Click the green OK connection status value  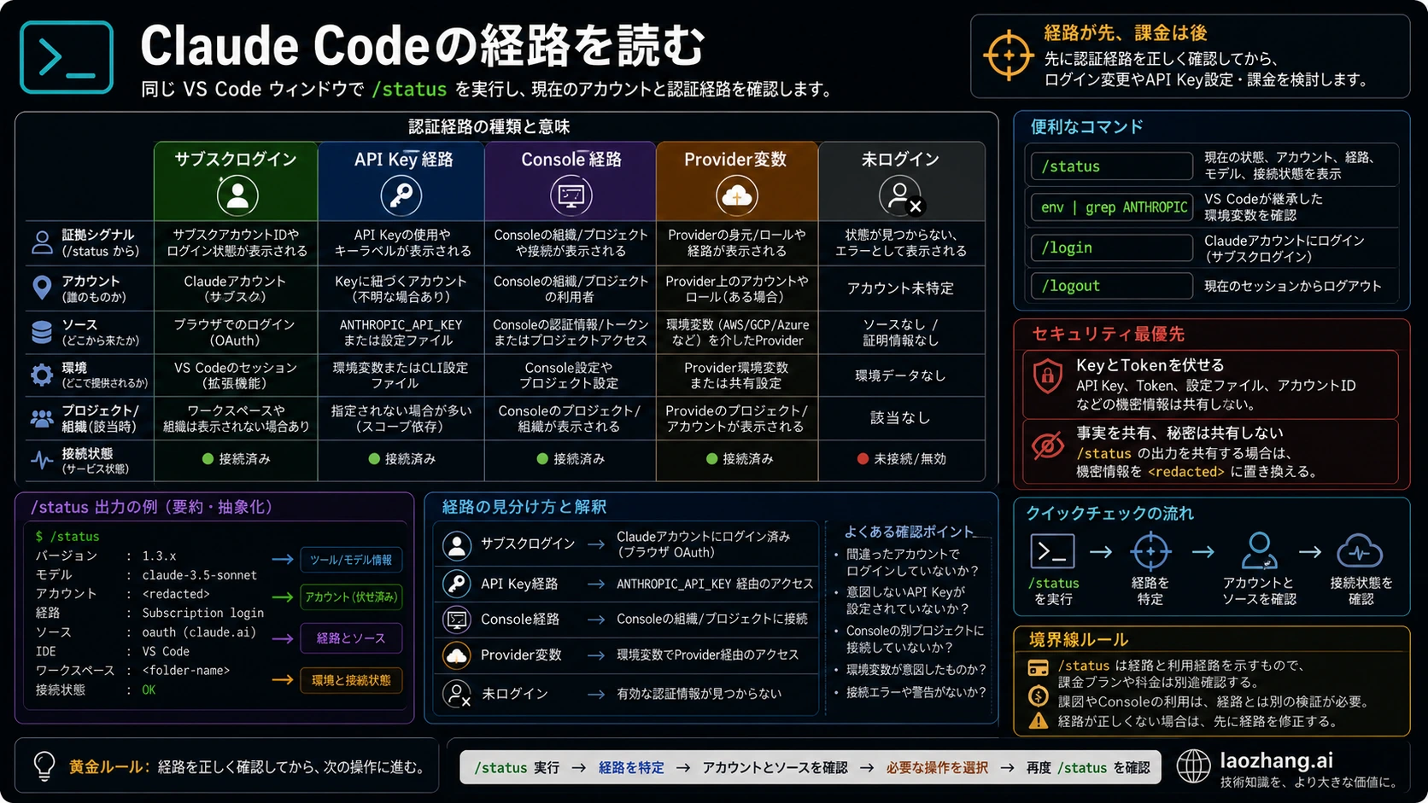coord(149,690)
